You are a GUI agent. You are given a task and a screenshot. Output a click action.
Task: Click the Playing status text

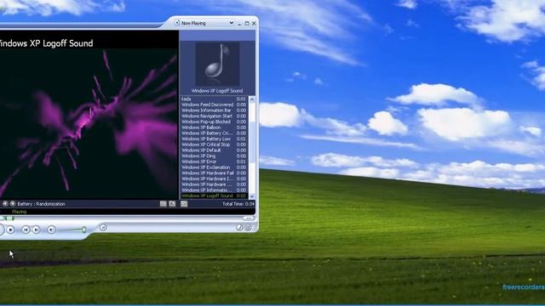19,212
